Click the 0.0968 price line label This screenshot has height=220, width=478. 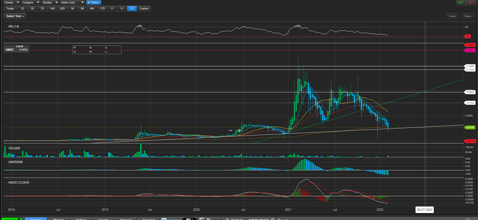pyautogui.click(x=470, y=92)
